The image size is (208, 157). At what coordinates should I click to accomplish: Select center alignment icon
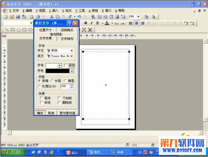pos(137,23)
